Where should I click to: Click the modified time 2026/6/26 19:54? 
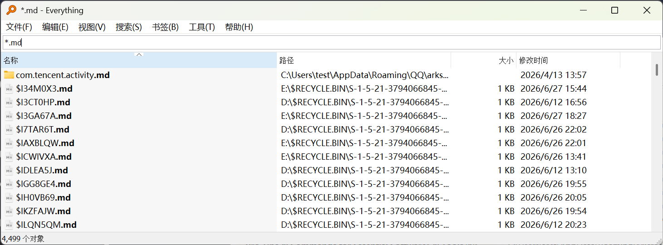(553, 211)
